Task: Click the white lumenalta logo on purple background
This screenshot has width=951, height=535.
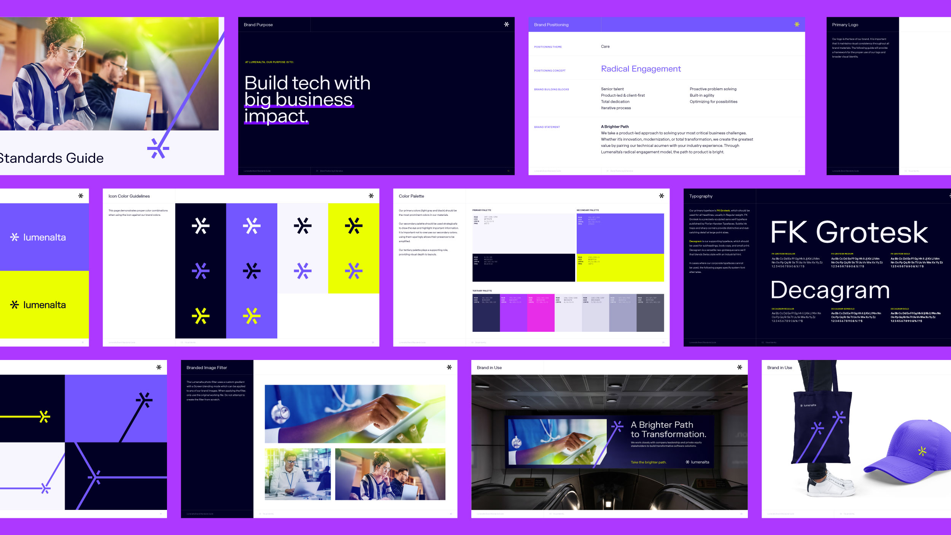Action: pos(38,237)
